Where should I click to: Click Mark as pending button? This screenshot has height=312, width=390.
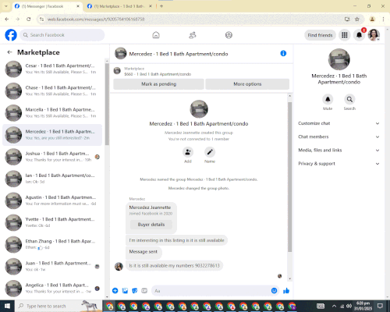158,84
